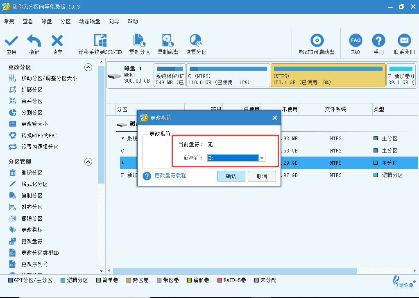Open the new drive letter (新盘符) dropdown
The height and width of the screenshot is (298, 419).
pyautogui.click(x=262, y=158)
